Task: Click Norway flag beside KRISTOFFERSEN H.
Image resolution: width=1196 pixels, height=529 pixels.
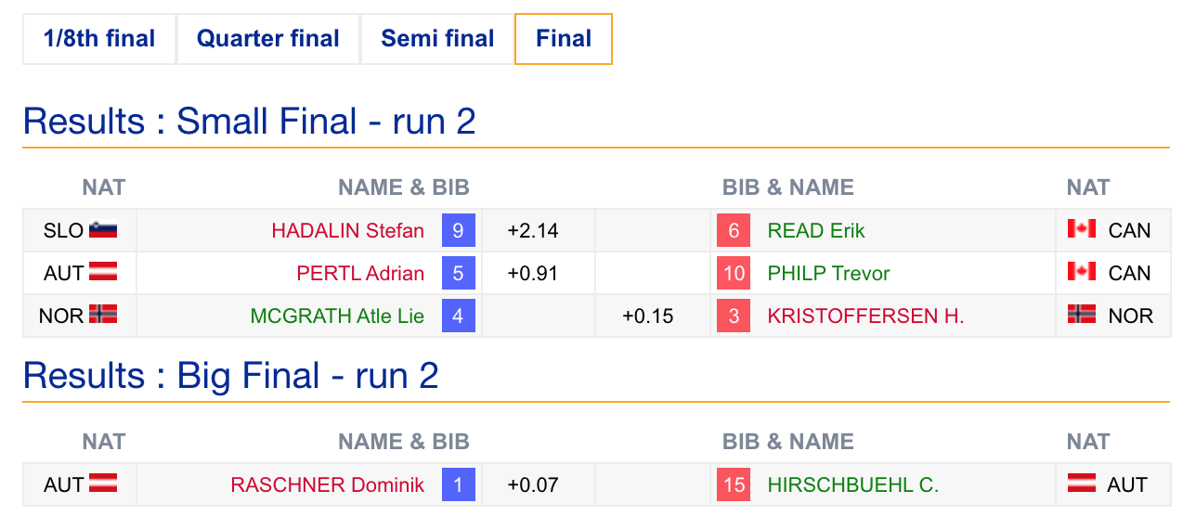Action: pyautogui.click(x=1082, y=315)
